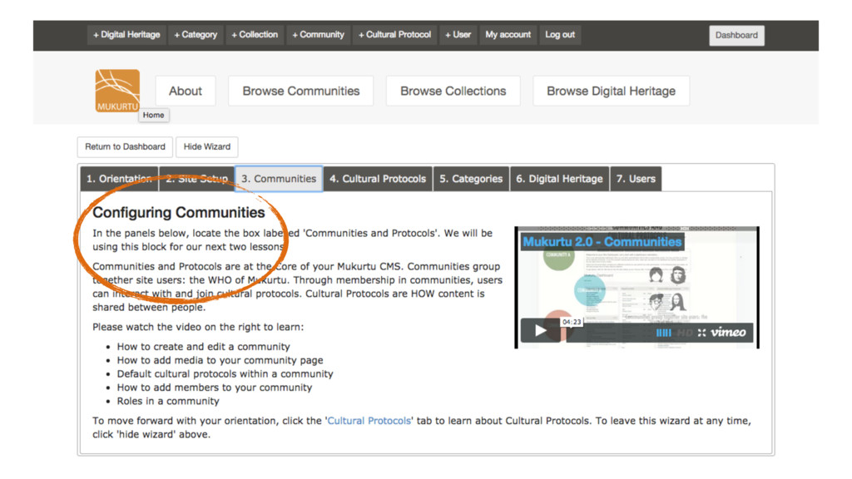Image resolution: width=852 pixels, height=479 pixels.
Task: Click Return to Dashboard button
Action: click(125, 146)
